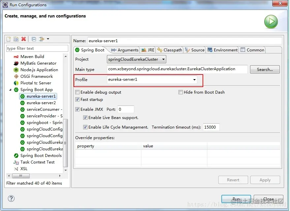This screenshot has height=211, width=290.
Task: Click the Maven Build m2 icon
Action: coord(16,57)
